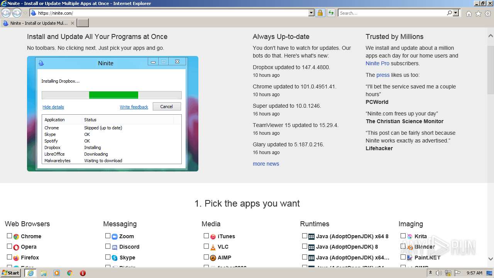Tick the AIMP checkbox

206,257
